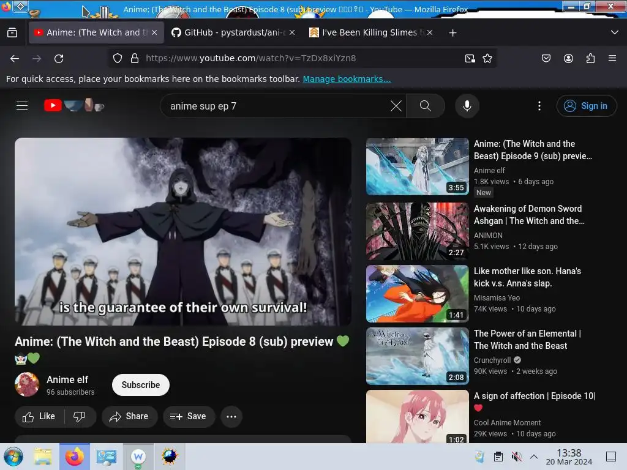Like the video
Screen dimensions: 627x470
coord(39,416)
